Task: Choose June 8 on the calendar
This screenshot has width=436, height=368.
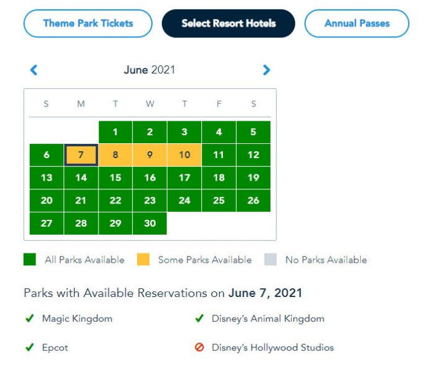Action: (115, 155)
